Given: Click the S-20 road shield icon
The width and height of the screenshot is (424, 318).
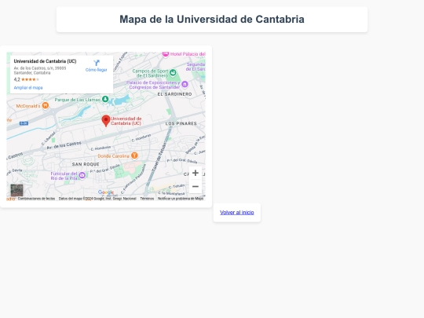Looking at the screenshot, I should (24, 123).
